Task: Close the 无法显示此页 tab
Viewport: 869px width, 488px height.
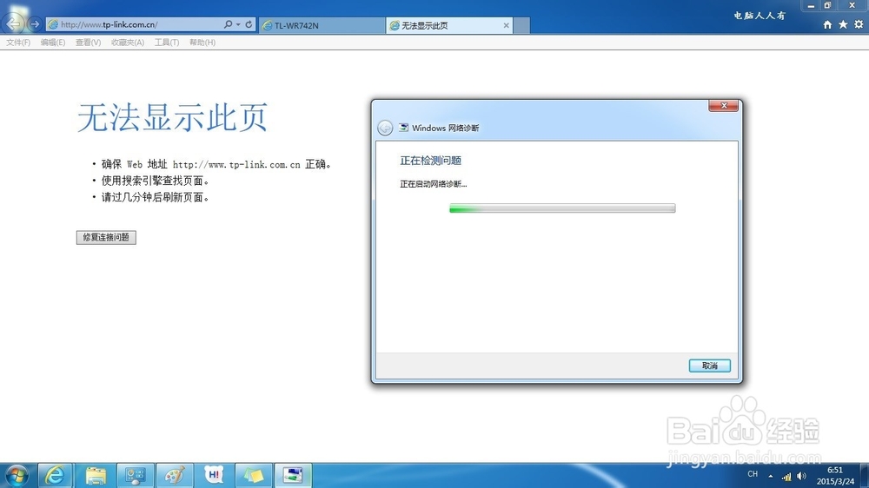Action: [x=506, y=25]
